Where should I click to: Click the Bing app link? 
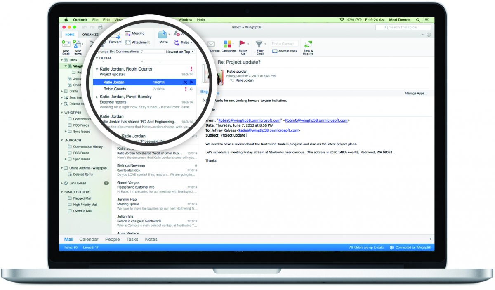click(204, 92)
